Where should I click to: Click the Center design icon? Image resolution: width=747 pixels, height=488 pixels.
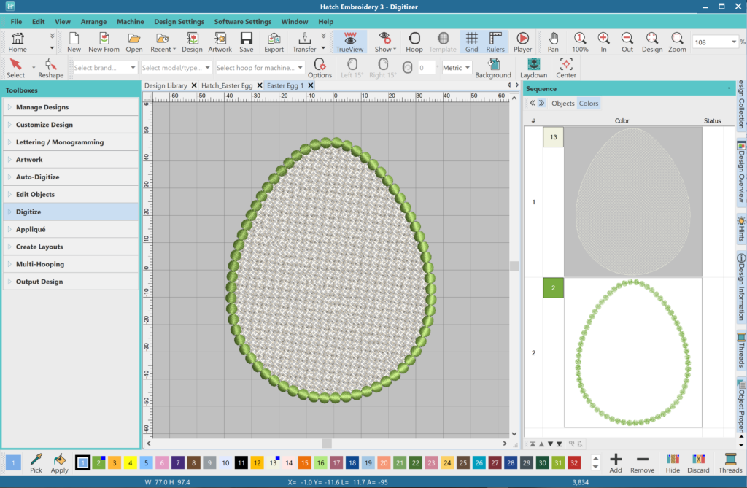(566, 69)
